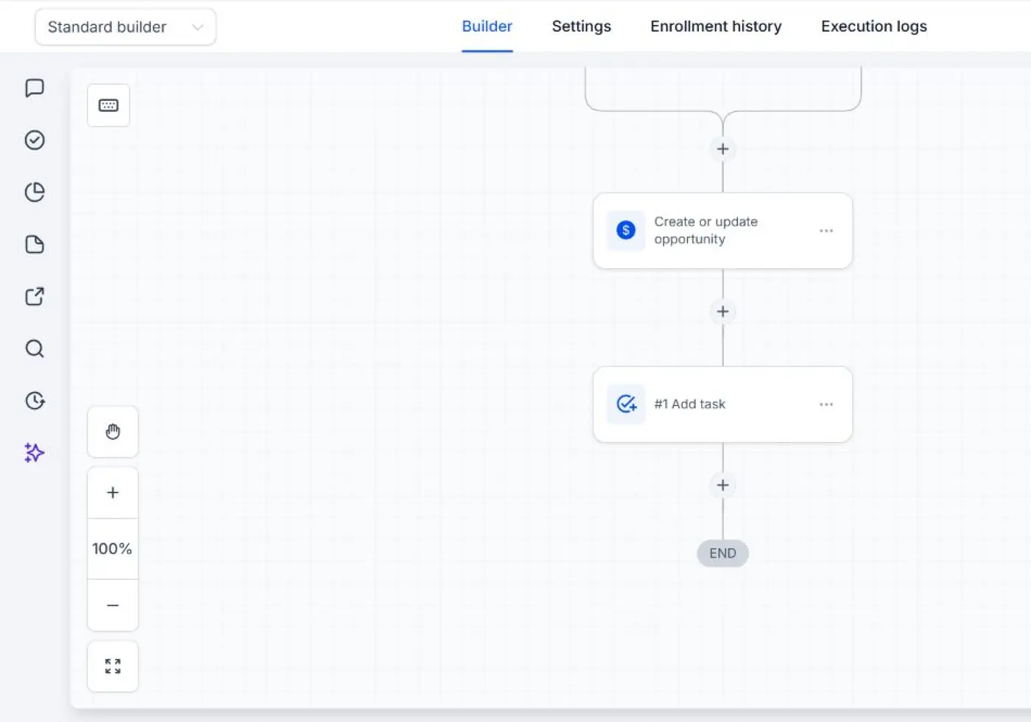Switch to the Builder tab
Viewport: 1031px width, 722px height.
pyautogui.click(x=487, y=27)
